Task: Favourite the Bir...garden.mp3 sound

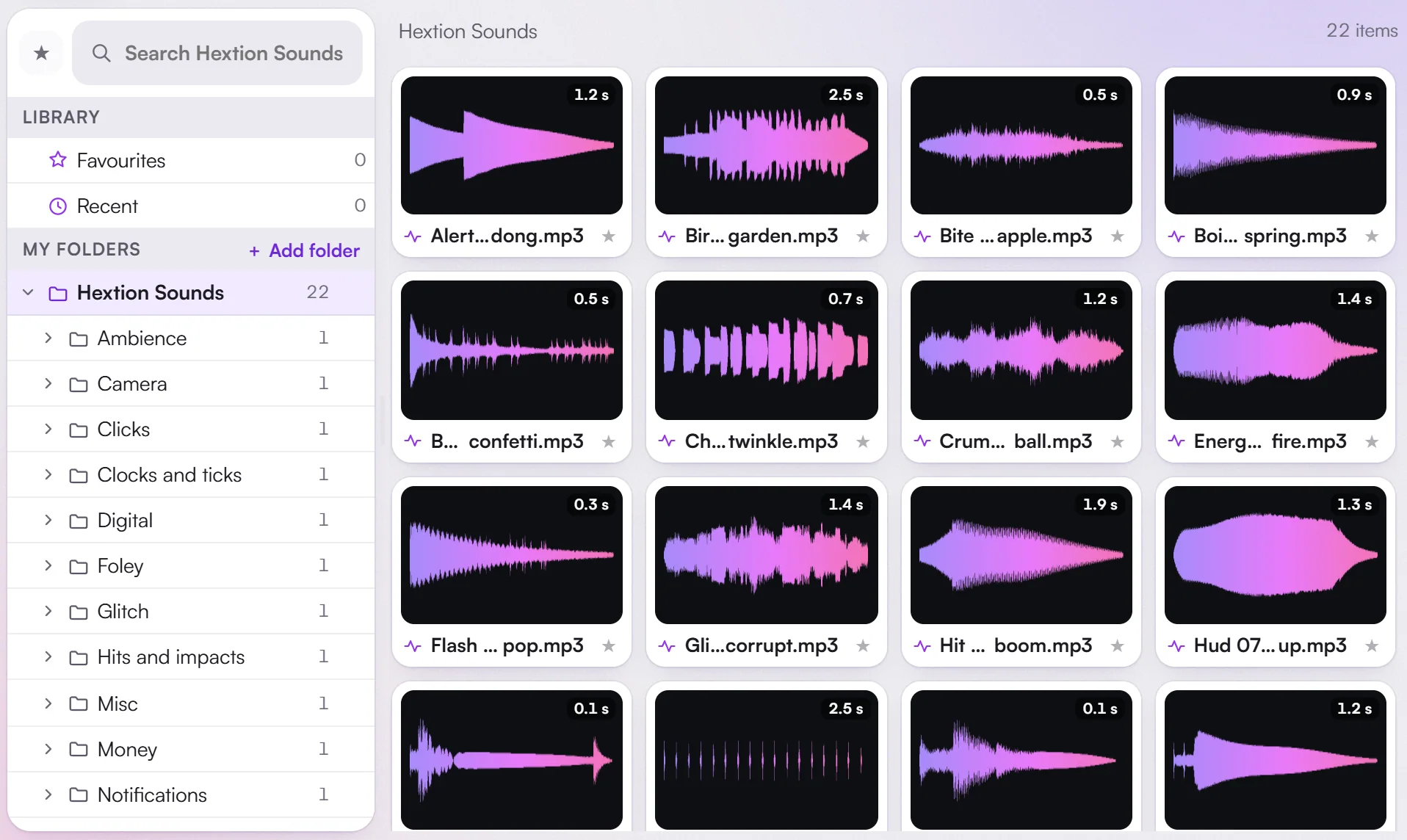Action: [863, 236]
